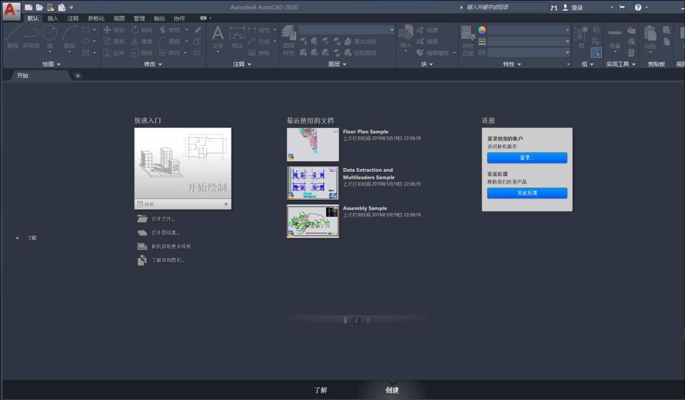Toggle the highlighted group selection button
This screenshot has height=400, width=685.
[596, 53]
